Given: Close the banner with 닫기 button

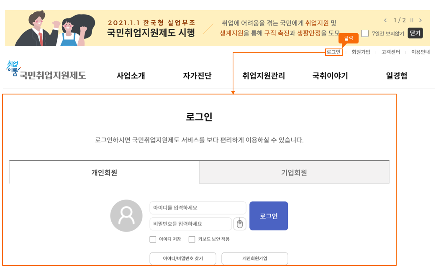Looking at the screenshot, I should pyautogui.click(x=415, y=33).
